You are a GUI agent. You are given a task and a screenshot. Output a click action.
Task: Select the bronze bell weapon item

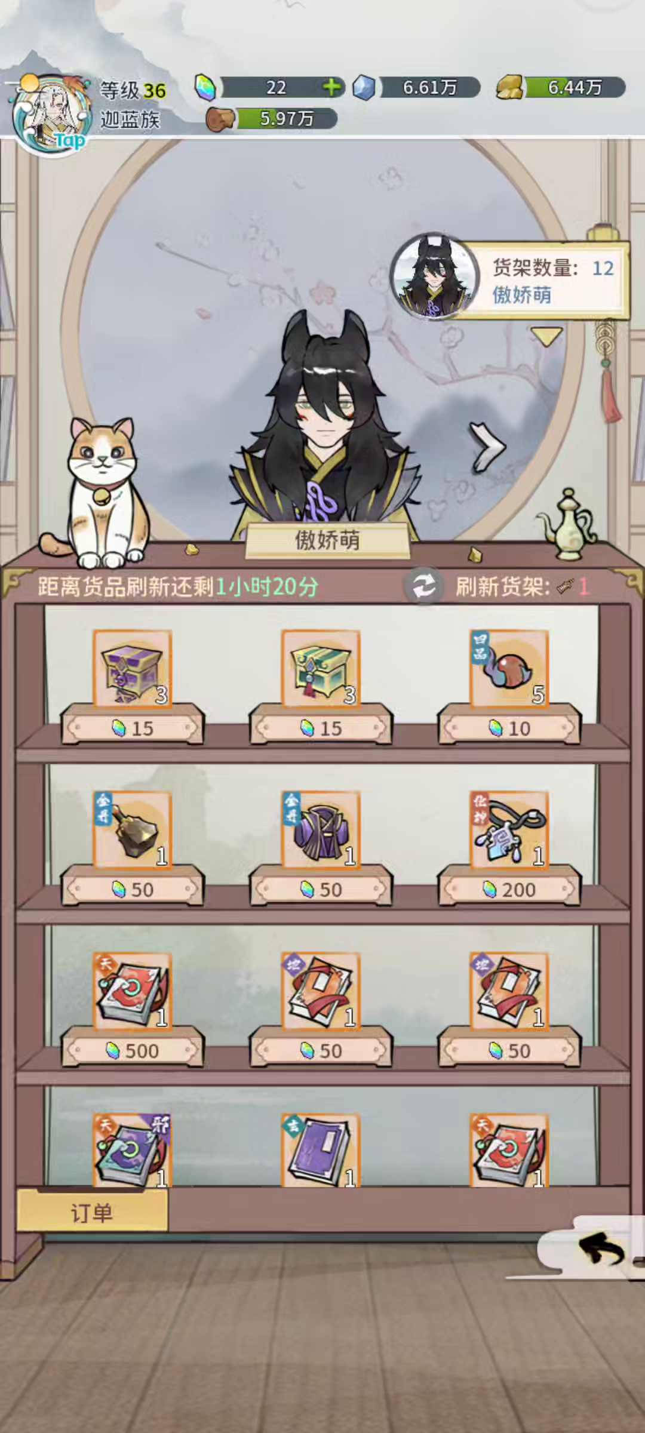coord(133,830)
